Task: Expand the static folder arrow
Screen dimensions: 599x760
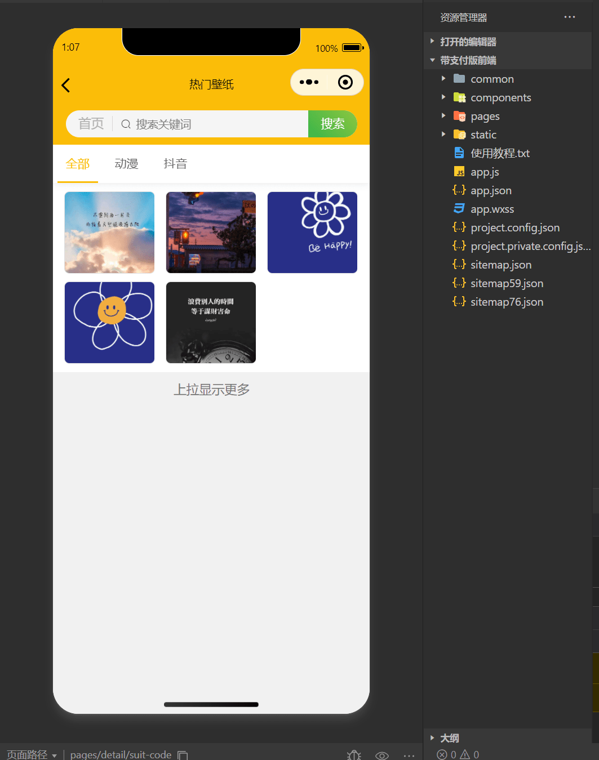Action: (x=443, y=134)
